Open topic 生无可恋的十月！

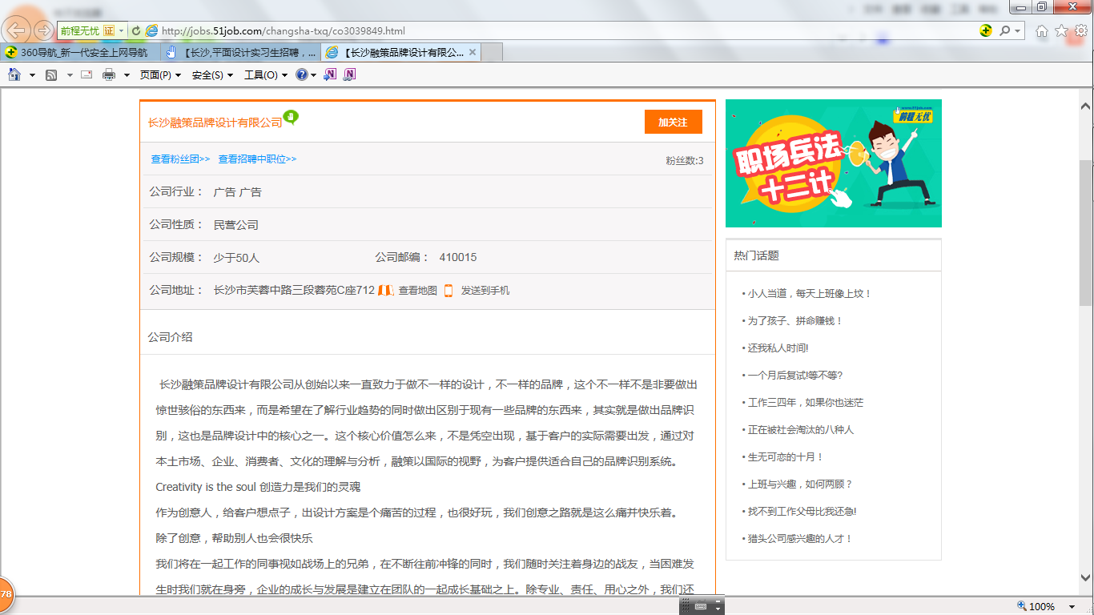click(x=786, y=457)
